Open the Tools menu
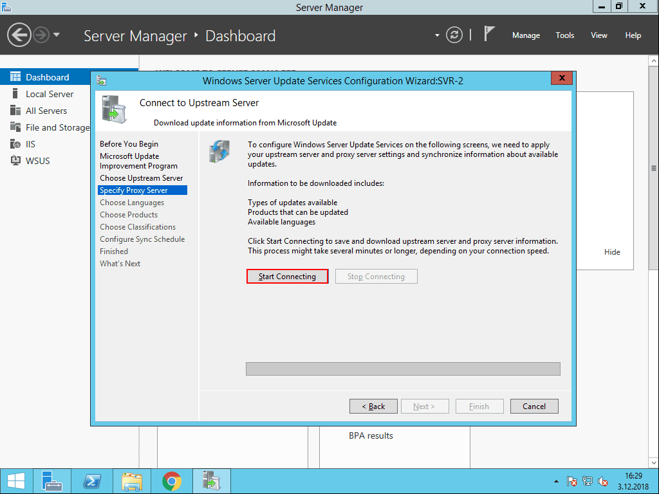This screenshot has width=659, height=494. [x=564, y=35]
